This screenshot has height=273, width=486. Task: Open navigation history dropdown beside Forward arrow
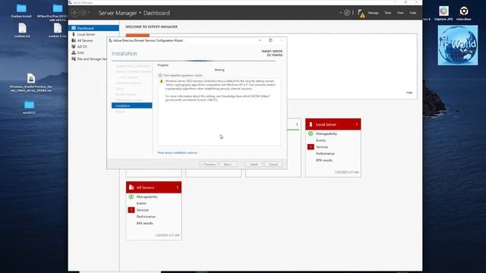point(89,13)
